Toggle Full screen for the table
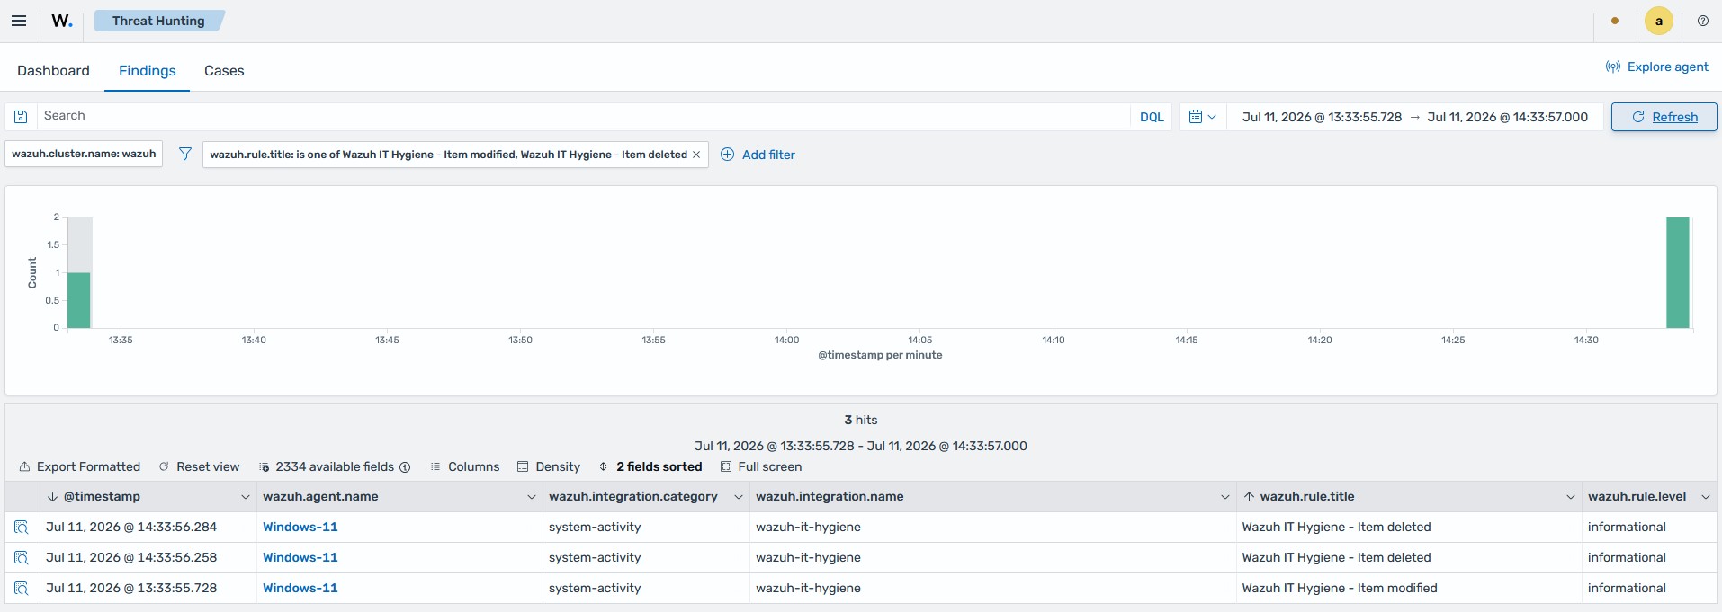This screenshot has height=612, width=1722. pos(761,466)
